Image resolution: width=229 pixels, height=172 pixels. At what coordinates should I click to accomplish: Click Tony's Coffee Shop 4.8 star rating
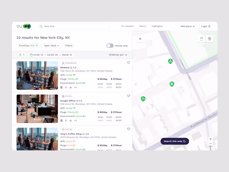click(86, 134)
